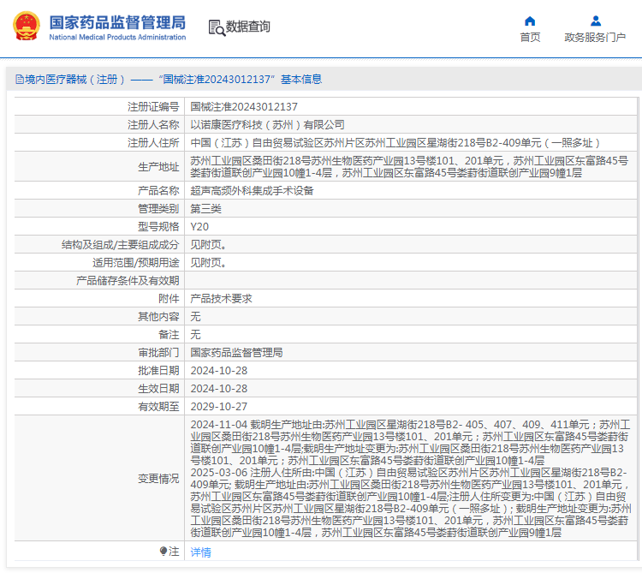Select 以诺康医疗科技（苏州）有限公司 cell

267,125
